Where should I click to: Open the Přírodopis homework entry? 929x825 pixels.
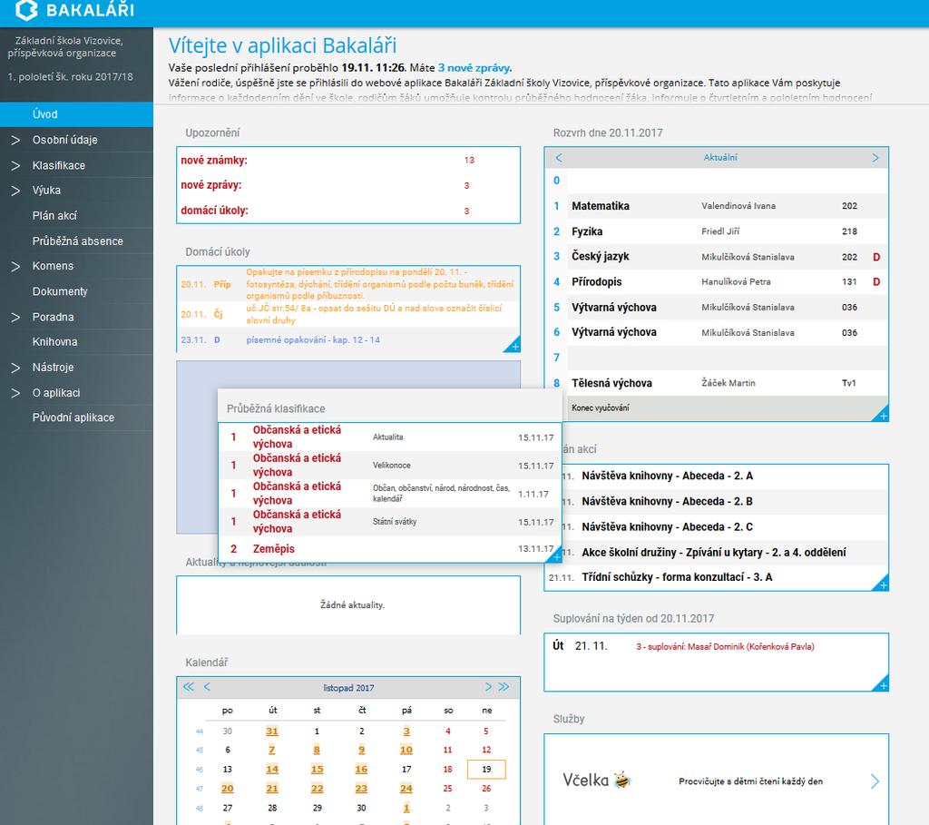click(x=348, y=284)
